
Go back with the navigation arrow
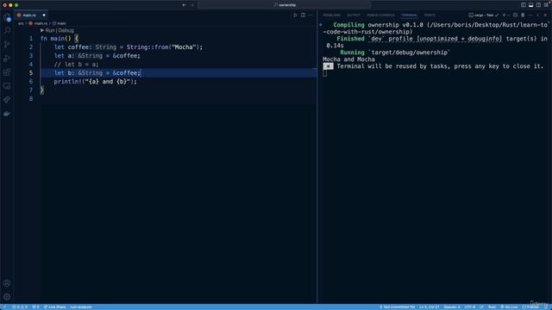[184, 5]
